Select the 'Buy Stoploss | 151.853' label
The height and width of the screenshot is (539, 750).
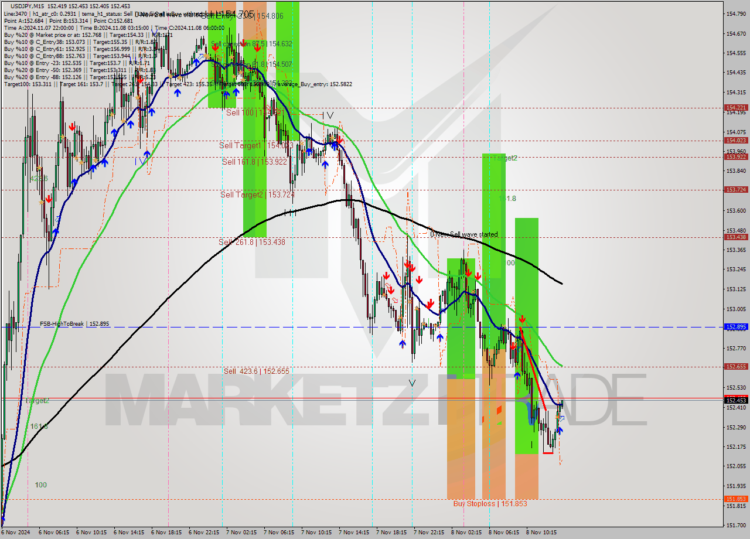click(490, 503)
